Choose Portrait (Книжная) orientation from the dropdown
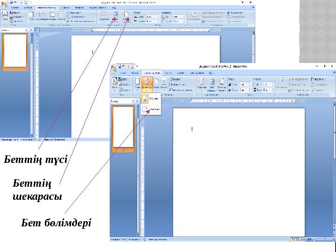This screenshot has width=336, height=252. click(151, 98)
